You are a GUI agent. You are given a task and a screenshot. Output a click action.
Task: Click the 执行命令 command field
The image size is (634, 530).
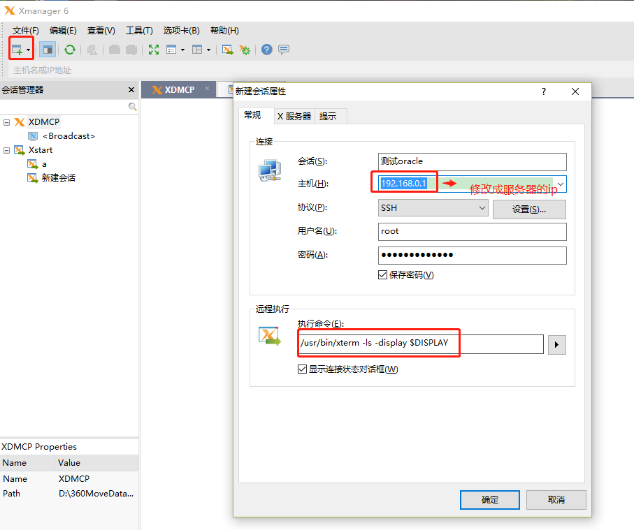click(421, 344)
